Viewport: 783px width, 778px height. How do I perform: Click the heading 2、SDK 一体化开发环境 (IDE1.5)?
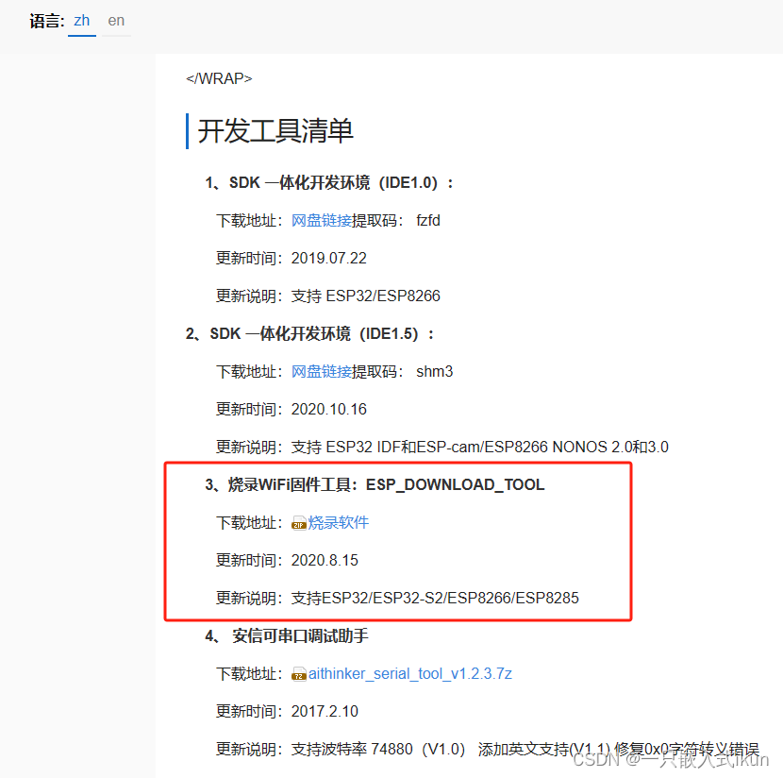click(x=309, y=334)
